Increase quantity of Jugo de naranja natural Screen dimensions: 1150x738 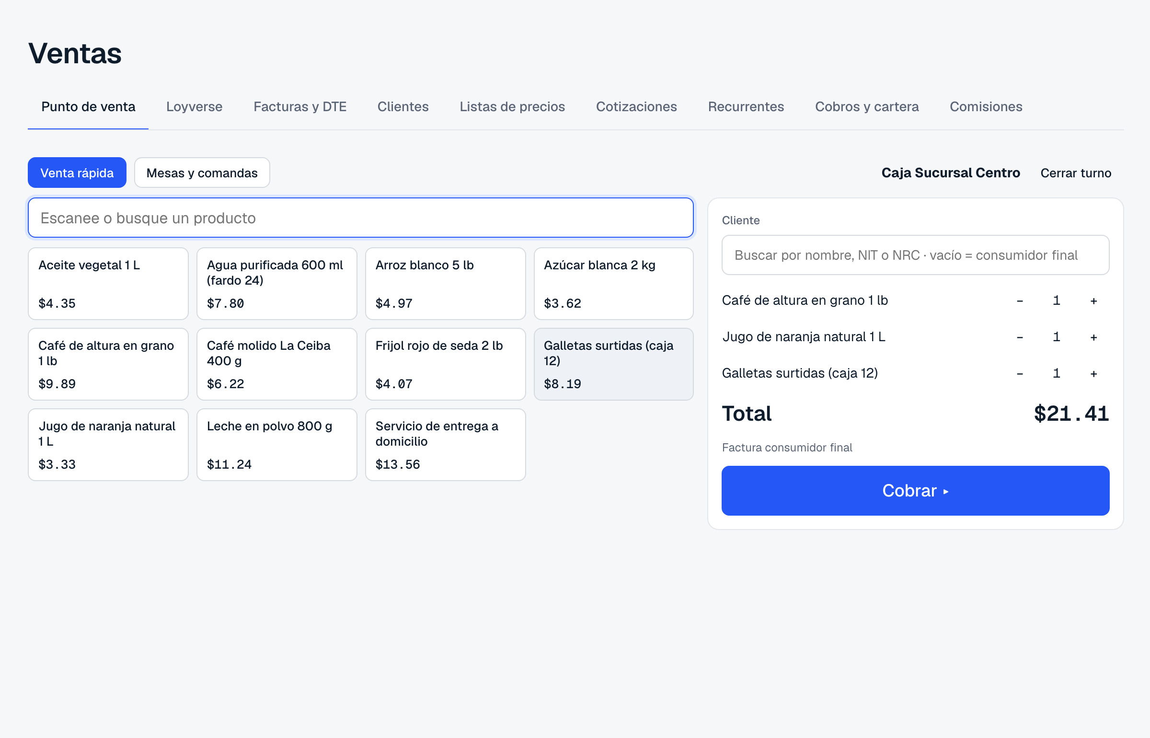(x=1093, y=337)
